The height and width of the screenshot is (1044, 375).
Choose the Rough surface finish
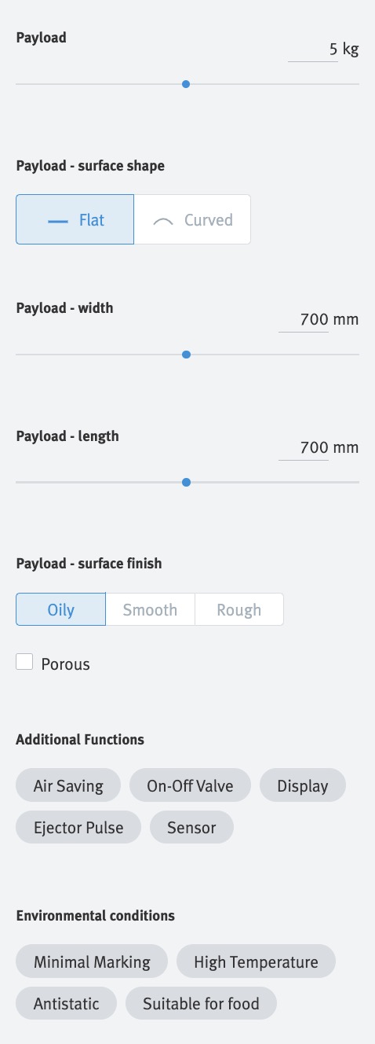[238, 609]
